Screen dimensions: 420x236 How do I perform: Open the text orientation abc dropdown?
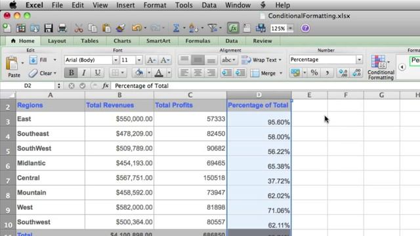(x=228, y=60)
